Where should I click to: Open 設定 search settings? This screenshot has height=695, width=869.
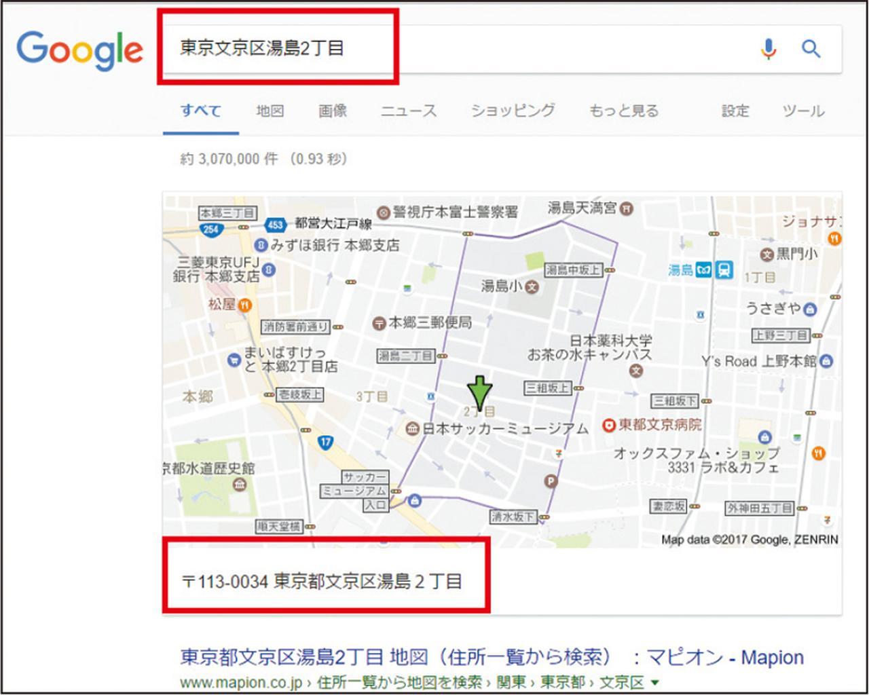(735, 111)
